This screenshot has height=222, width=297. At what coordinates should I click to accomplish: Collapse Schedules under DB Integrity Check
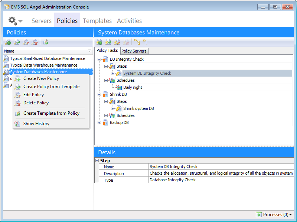(106, 80)
